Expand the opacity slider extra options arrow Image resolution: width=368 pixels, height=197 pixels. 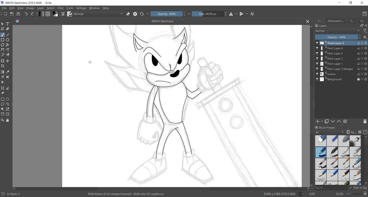(189, 14)
